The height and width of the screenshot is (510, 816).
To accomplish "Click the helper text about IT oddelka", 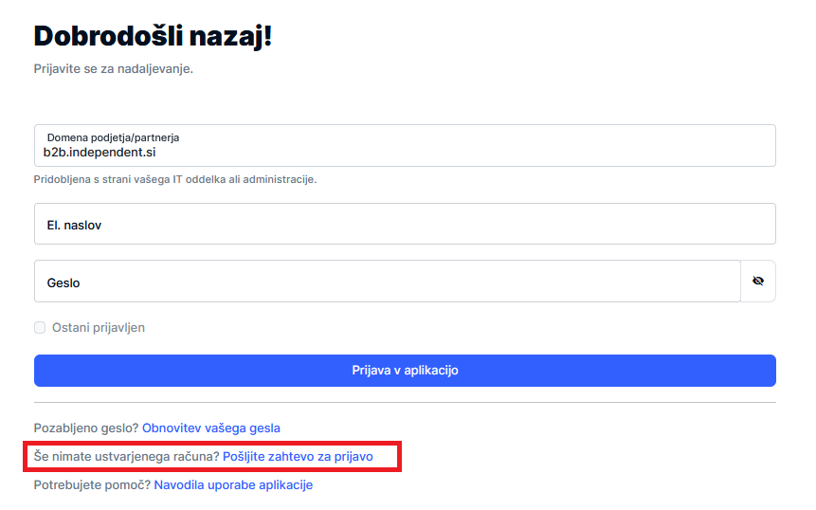I will tap(174, 179).
